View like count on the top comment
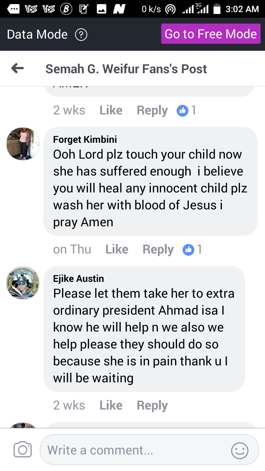Viewport: 265px width, 471px height. click(186, 110)
